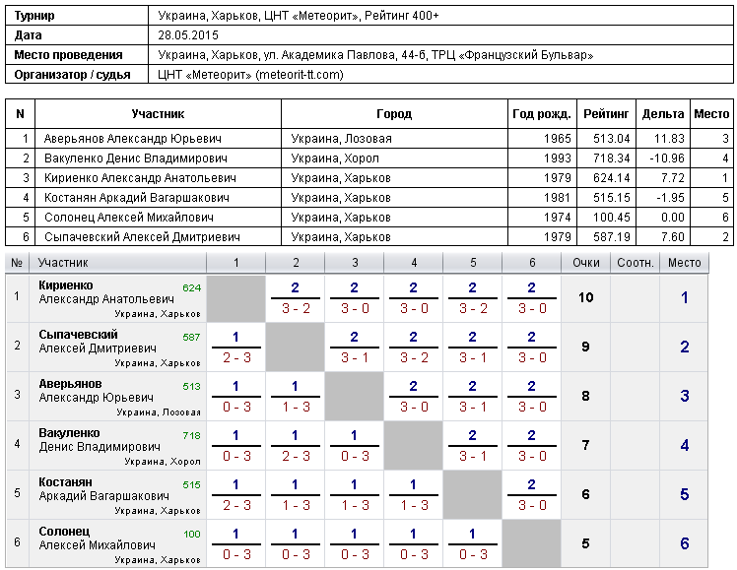Click the delta value 7.72
This screenshot has width=737, height=570.
coord(673,178)
